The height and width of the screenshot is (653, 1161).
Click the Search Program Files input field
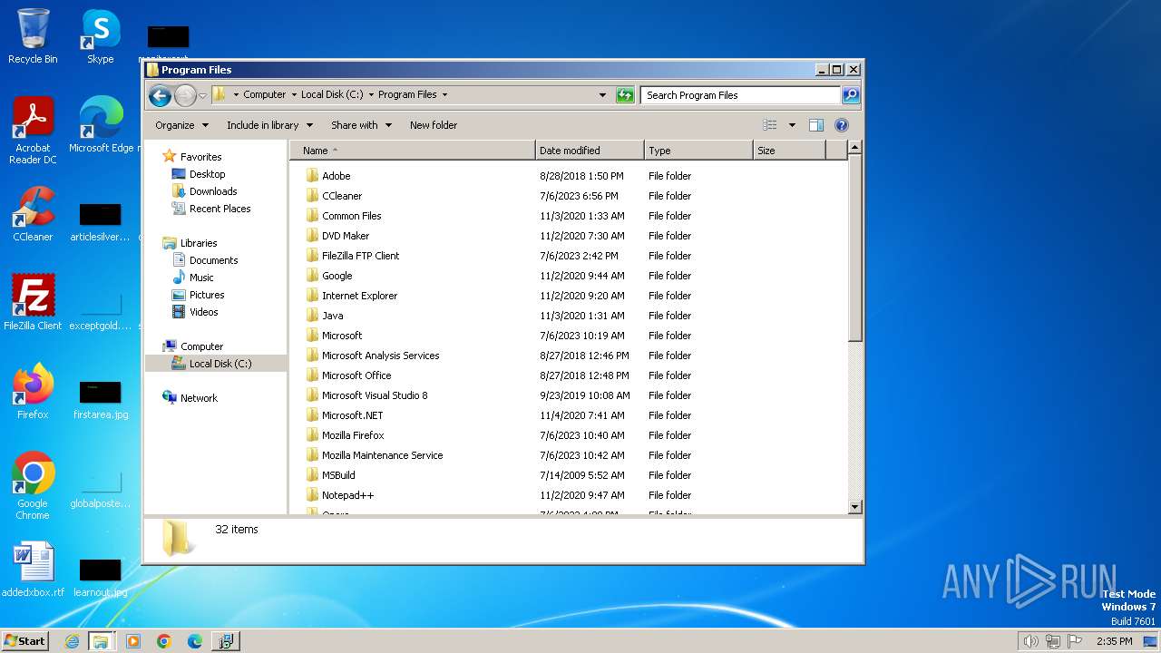point(740,94)
